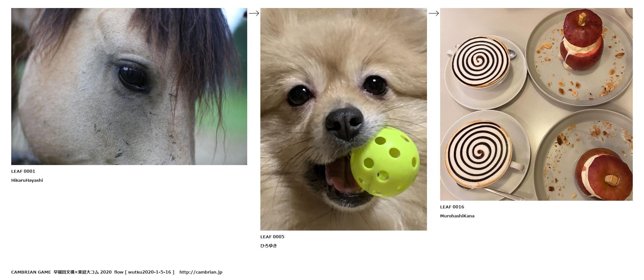
Task: Select author name HikaruHayashi
Action: (x=27, y=180)
